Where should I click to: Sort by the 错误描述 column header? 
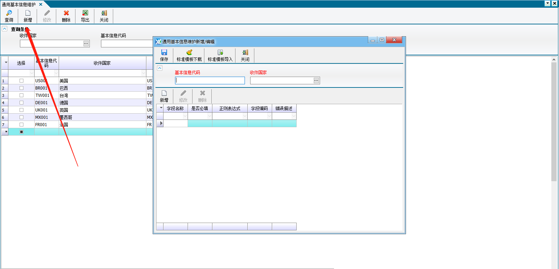pyautogui.click(x=284, y=108)
